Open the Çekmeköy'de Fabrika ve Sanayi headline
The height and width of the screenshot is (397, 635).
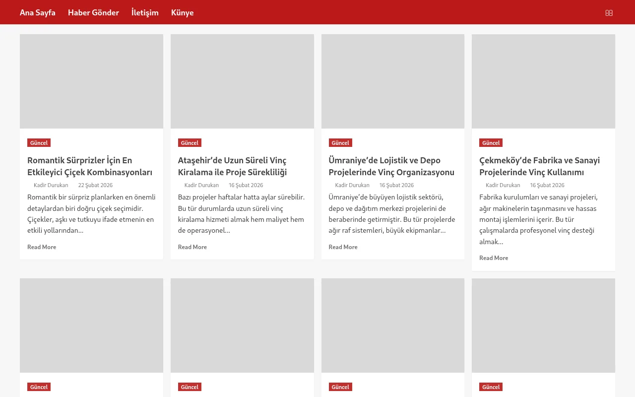pyautogui.click(x=539, y=166)
